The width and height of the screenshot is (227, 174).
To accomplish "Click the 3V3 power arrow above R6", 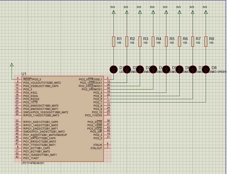I will click(x=179, y=12).
